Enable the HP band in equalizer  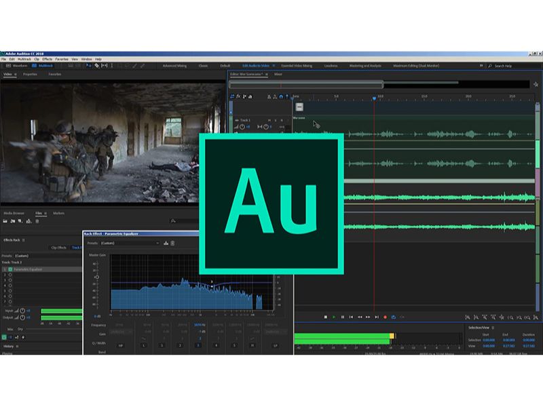click(x=120, y=345)
